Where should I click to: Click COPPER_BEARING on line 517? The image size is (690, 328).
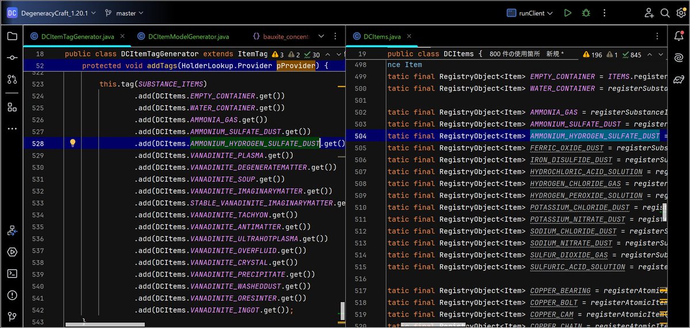tap(561, 291)
